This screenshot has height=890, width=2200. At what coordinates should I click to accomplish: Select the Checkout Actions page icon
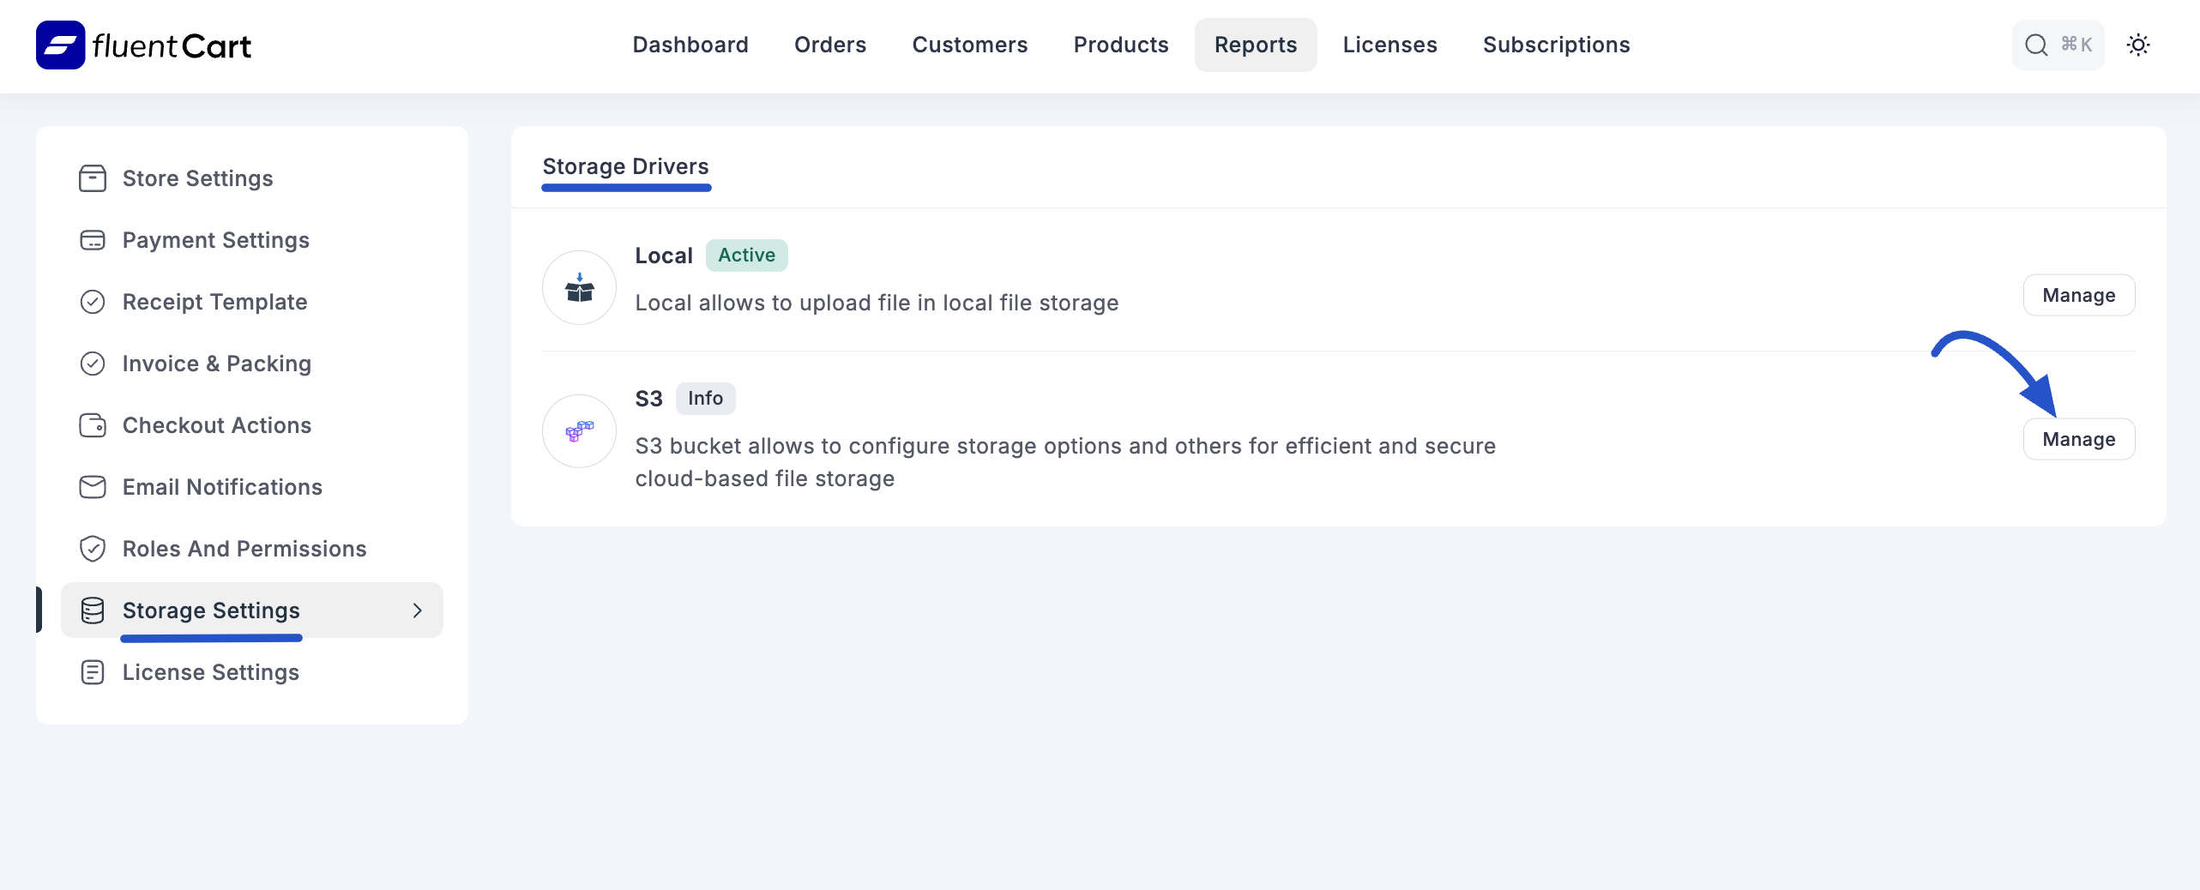pyautogui.click(x=93, y=425)
